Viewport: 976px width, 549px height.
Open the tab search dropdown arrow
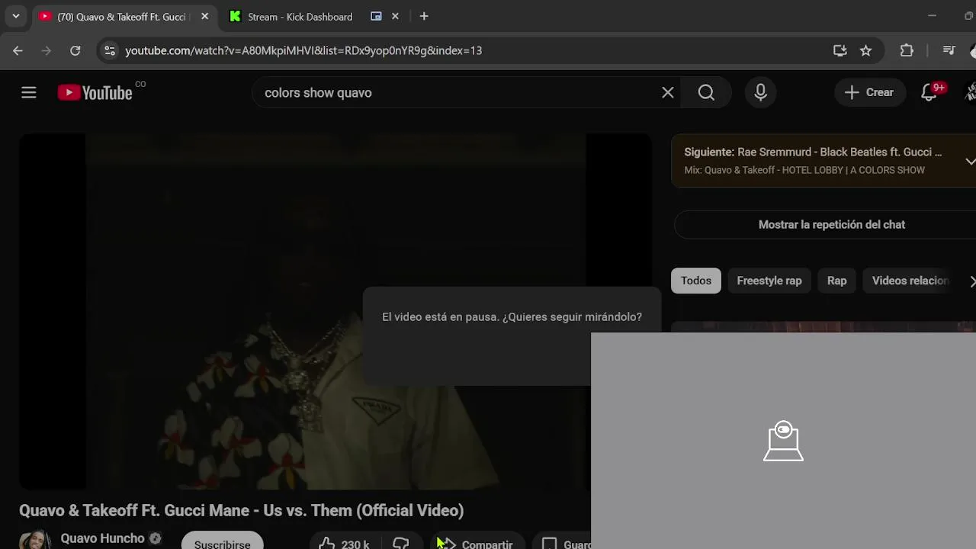coord(16,16)
